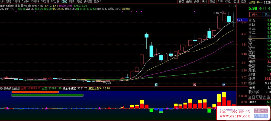The image size is (271, 121).
Task: Click the blue 卖出 sell button
Action: (x=267, y=14)
